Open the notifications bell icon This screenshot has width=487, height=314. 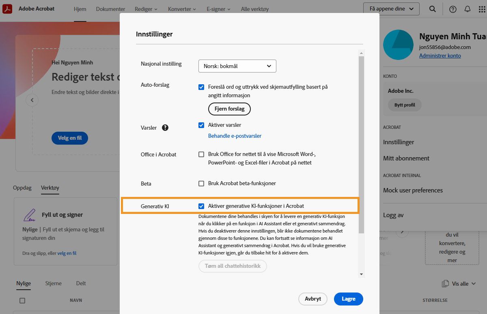pyautogui.click(x=468, y=9)
